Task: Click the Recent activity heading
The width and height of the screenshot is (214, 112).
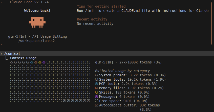Action: (92, 19)
